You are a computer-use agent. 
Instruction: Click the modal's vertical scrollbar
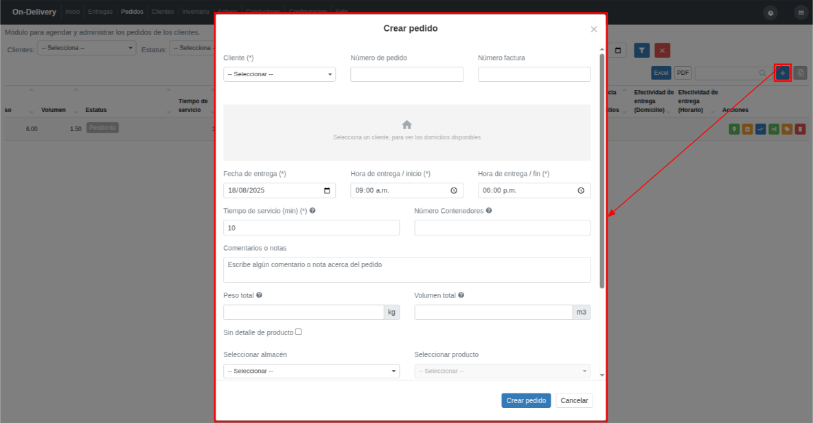point(602,171)
